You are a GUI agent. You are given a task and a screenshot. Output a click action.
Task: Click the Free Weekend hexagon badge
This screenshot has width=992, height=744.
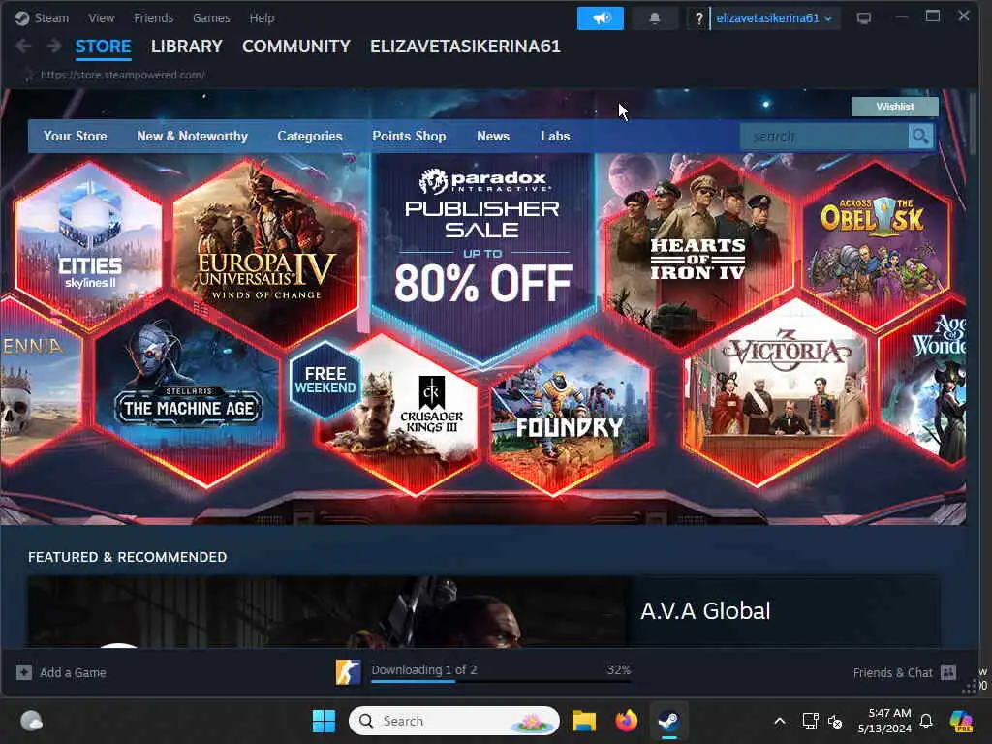click(325, 380)
